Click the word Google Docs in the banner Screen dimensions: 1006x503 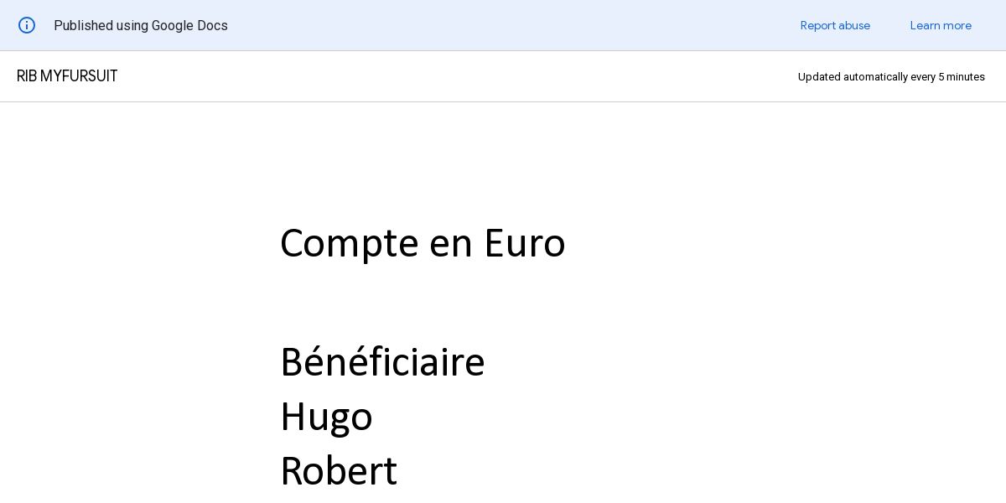click(189, 25)
